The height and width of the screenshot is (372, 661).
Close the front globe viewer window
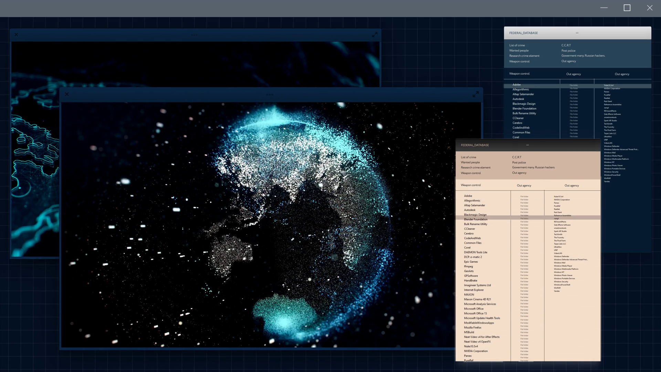(x=67, y=94)
